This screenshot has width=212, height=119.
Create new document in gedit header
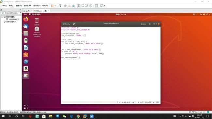(x=74, y=24)
